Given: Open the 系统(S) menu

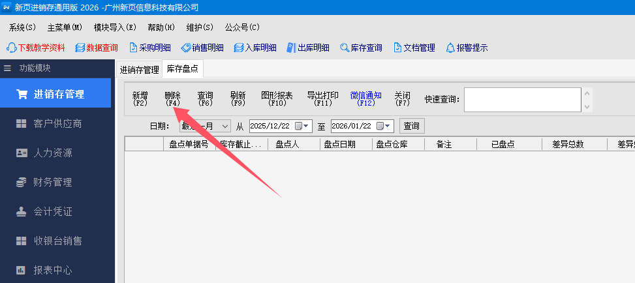Looking at the screenshot, I should coord(23,27).
